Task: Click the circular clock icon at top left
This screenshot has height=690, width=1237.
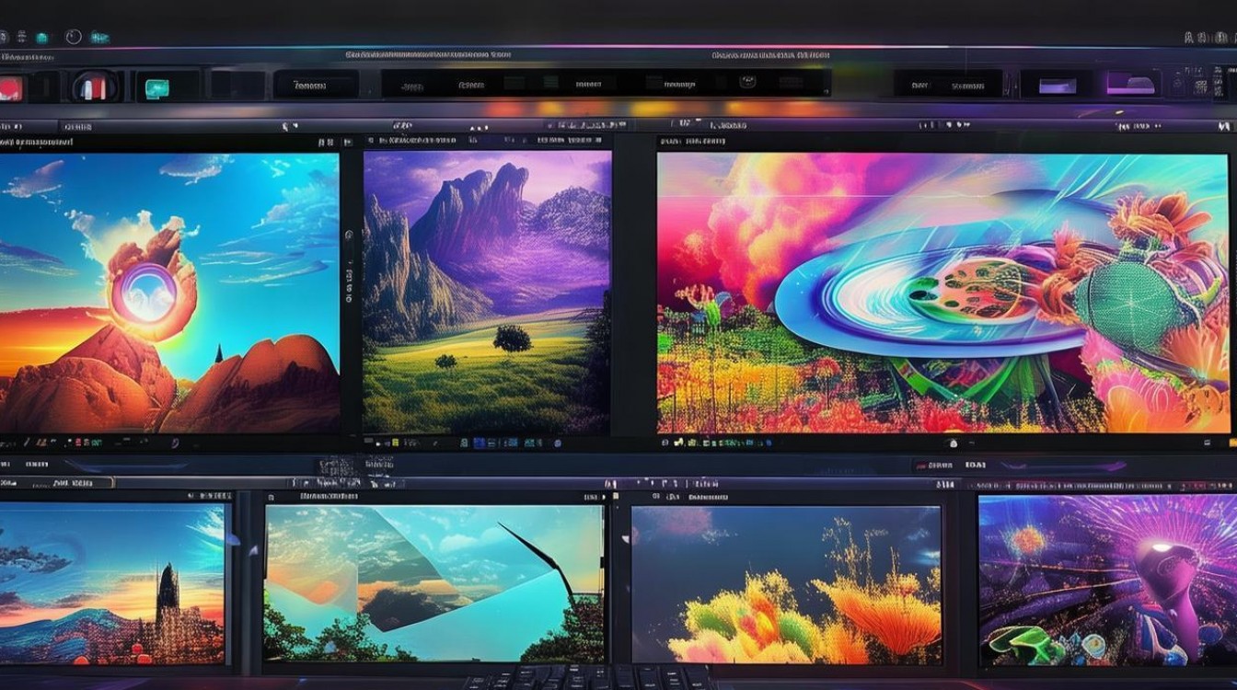Action: [74, 37]
